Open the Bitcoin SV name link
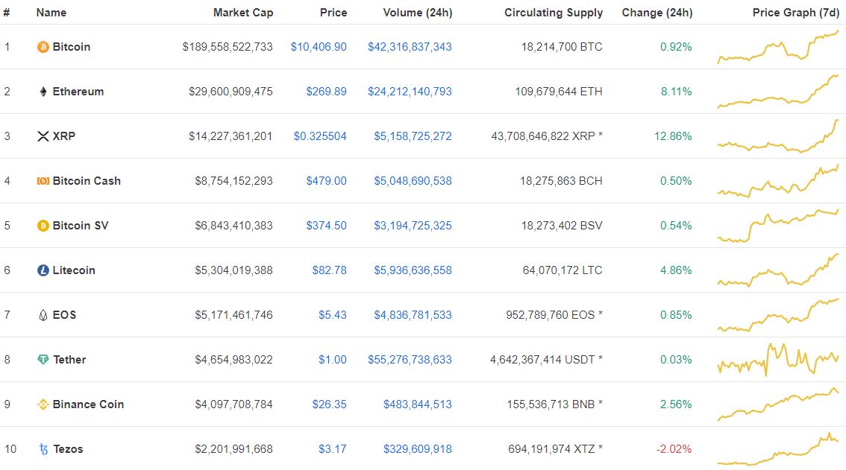The height and width of the screenshot is (470, 846). pyautogui.click(x=81, y=226)
